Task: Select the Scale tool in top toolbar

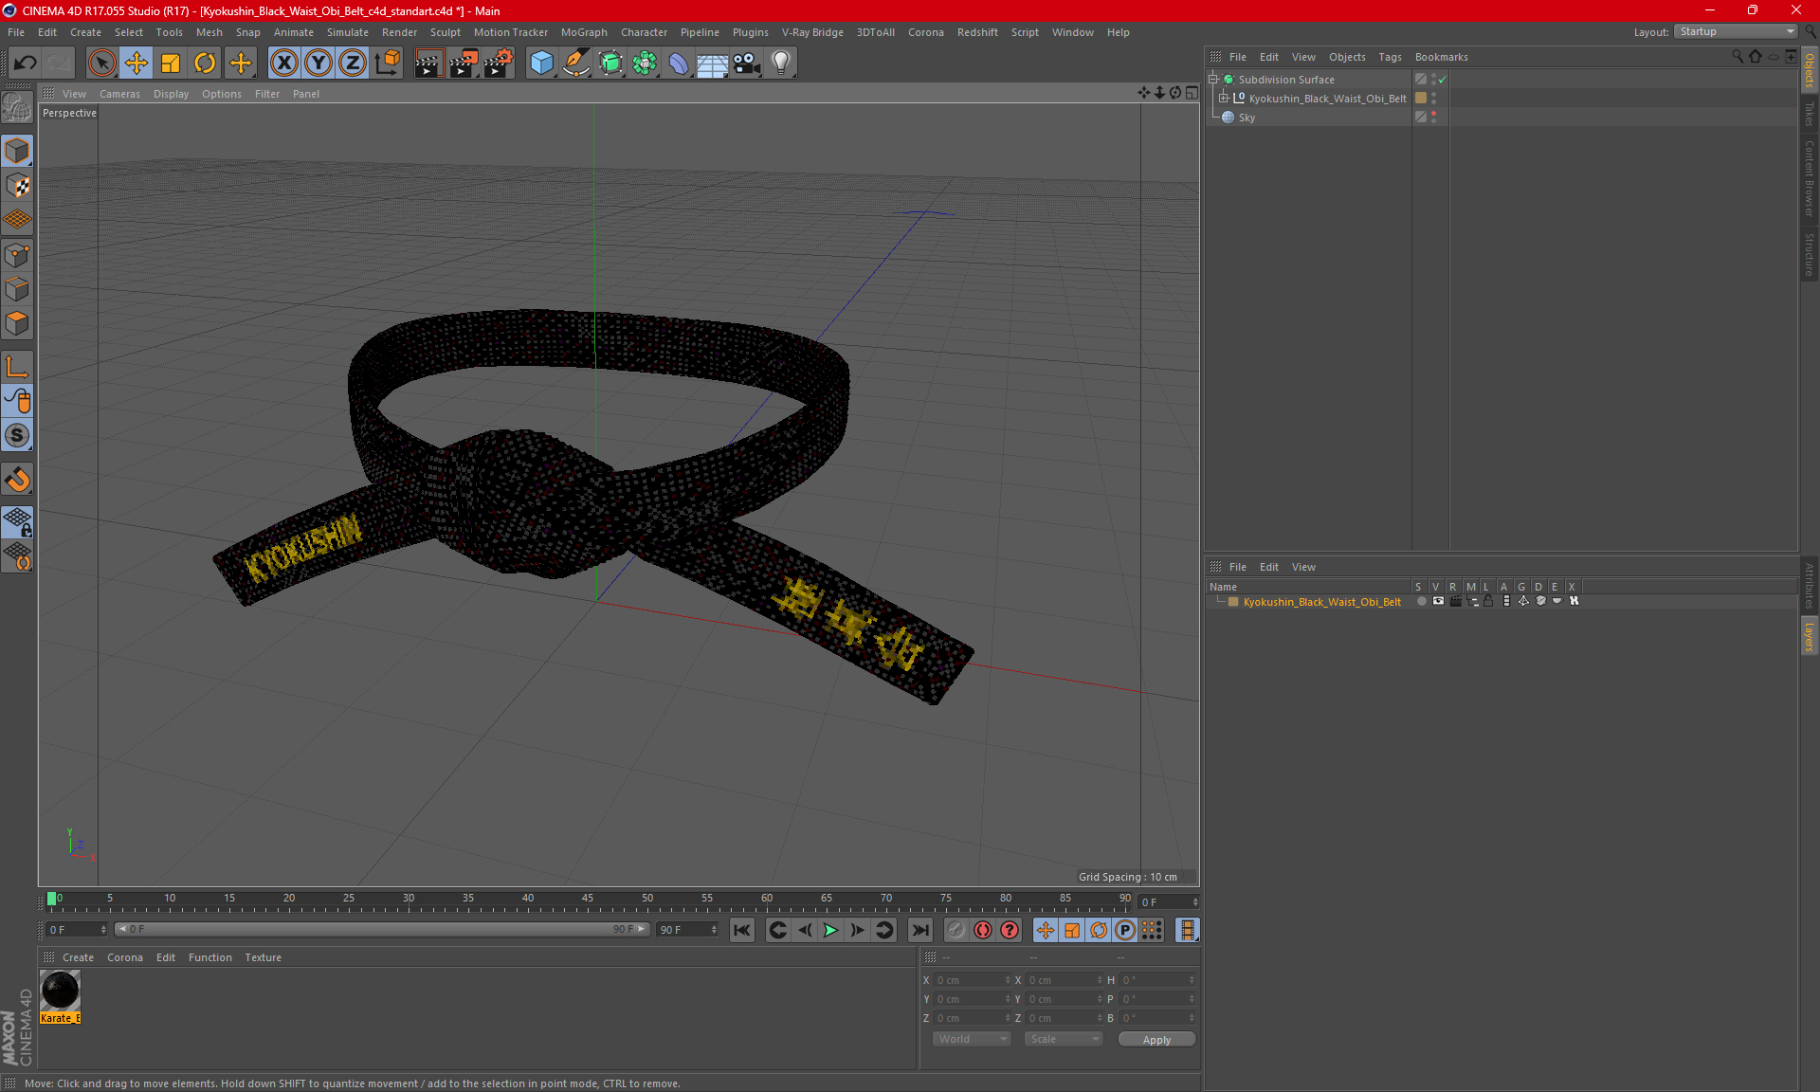Action: click(171, 64)
